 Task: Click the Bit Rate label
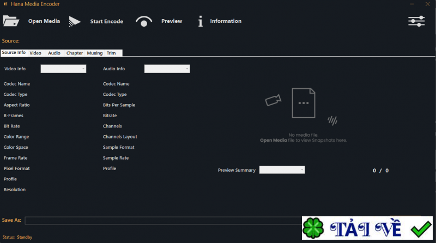[11, 126]
